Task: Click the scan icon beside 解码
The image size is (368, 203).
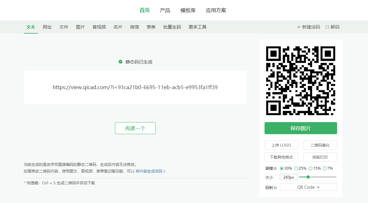Action: [327, 27]
